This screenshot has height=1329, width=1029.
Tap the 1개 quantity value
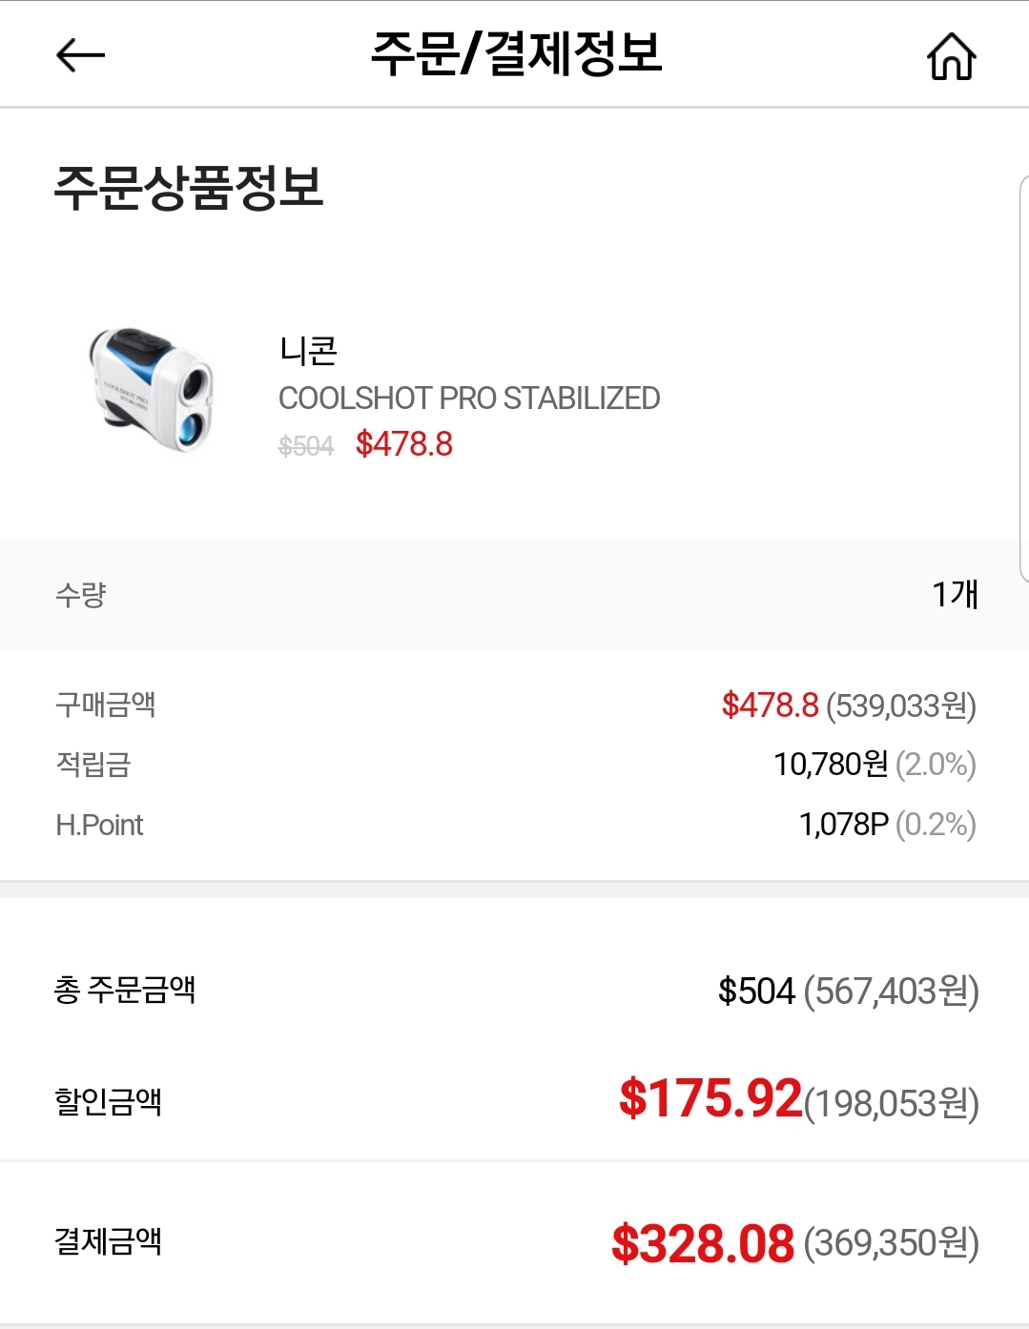pos(955,594)
